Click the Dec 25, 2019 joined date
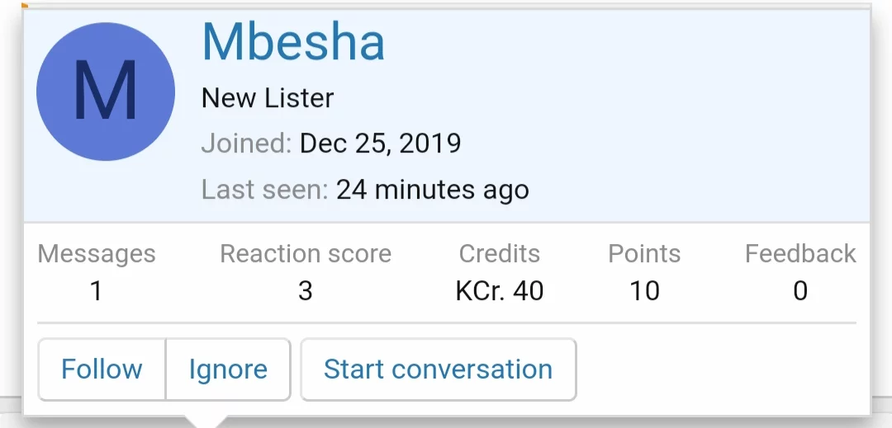The image size is (892, 428). click(380, 143)
